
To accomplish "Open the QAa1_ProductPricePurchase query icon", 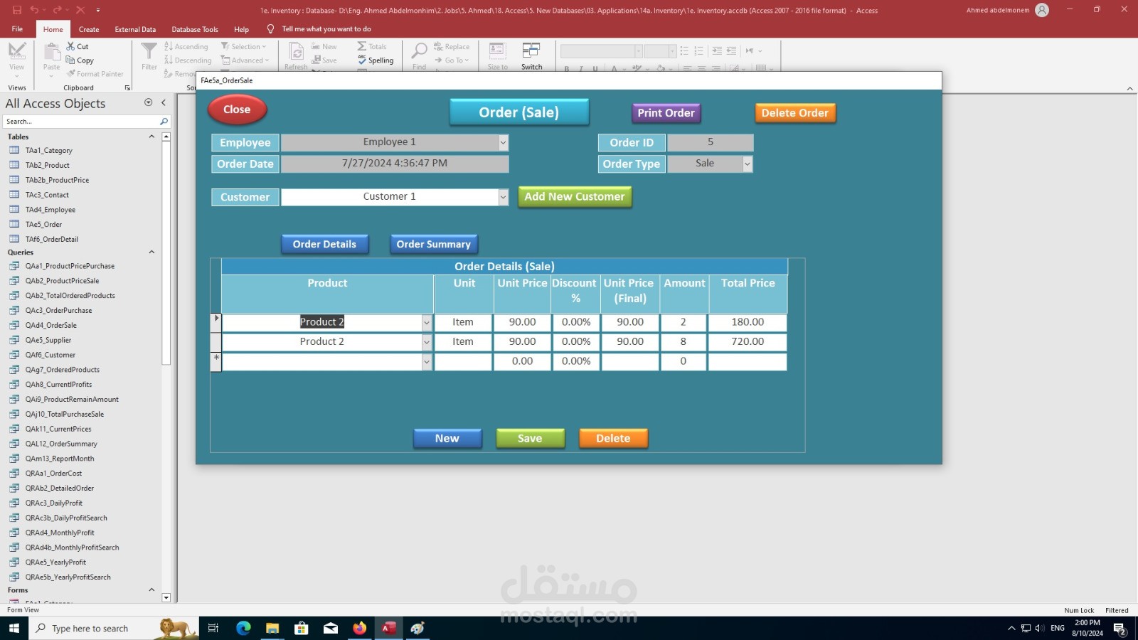I will tap(14, 266).
